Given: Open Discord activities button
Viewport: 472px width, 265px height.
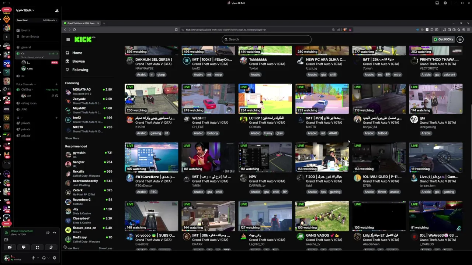Looking at the screenshot, I should click(x=37, y=247).
